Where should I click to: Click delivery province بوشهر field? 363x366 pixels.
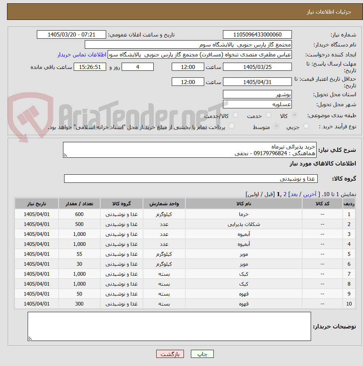pyautogui.click(x=257, y=94)
